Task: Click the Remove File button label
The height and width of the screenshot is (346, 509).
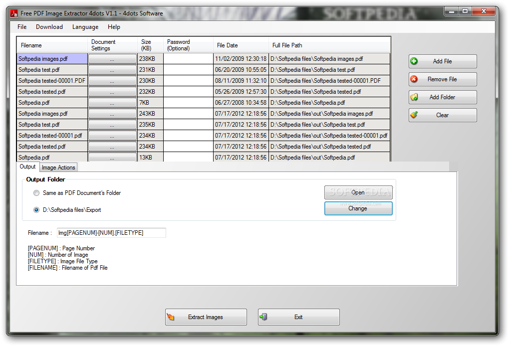Action: click(x=442, y=79)
